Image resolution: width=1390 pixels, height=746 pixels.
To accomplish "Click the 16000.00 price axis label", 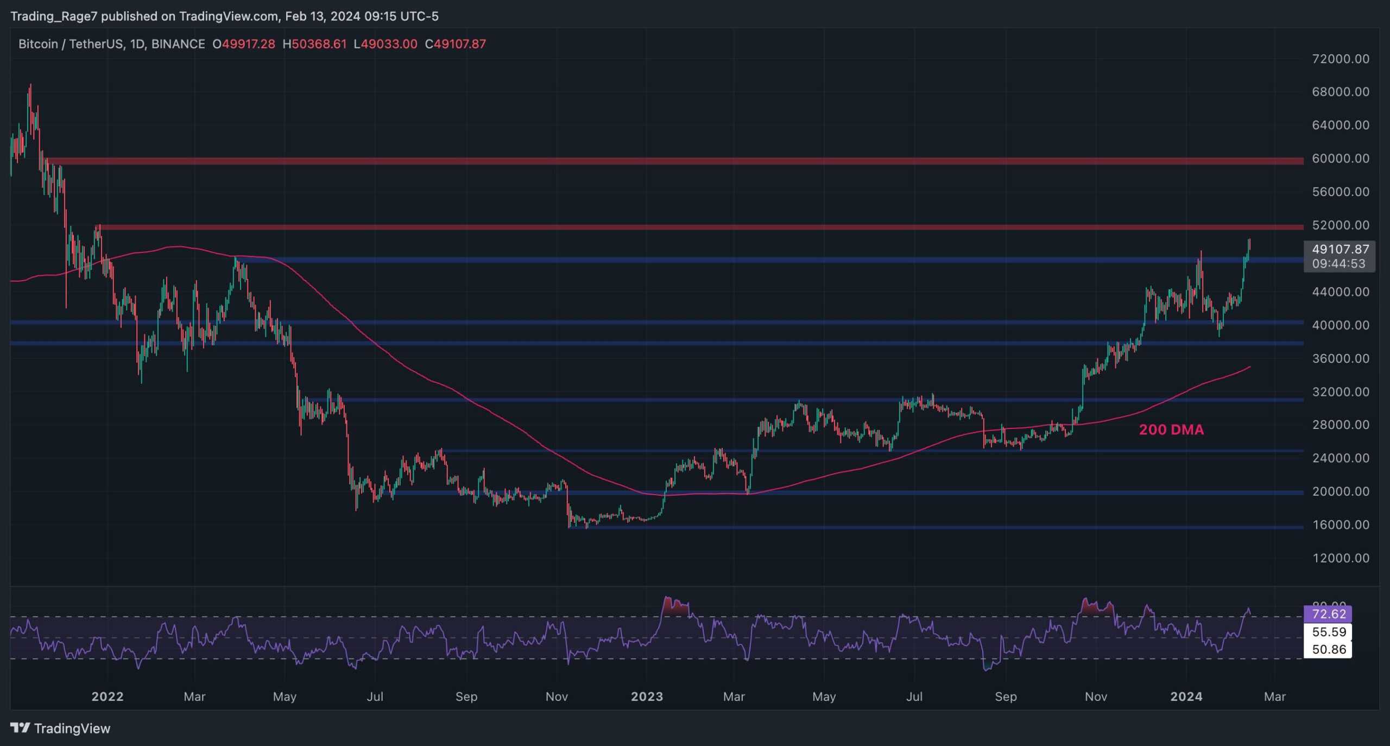I will 1341,524.
